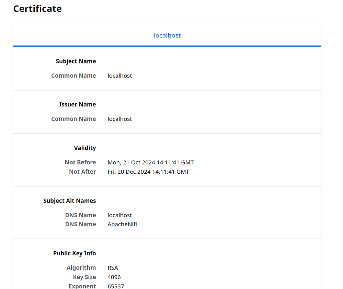This screenshot has width=343, height=289.
Task: Click the ApacheNifi DNS Name value
Action: pos(122,224)
